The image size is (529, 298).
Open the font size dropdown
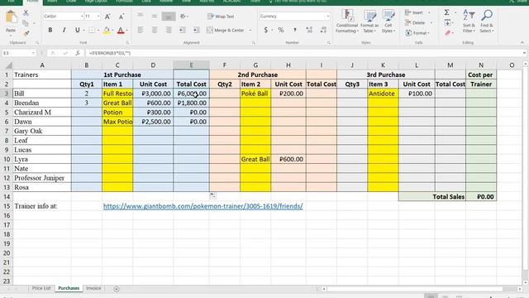click(98, 17)
